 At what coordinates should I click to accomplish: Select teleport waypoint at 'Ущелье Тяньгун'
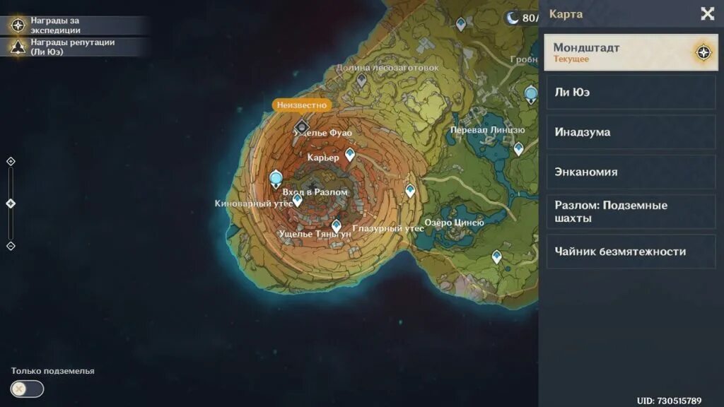click(337, 225)
